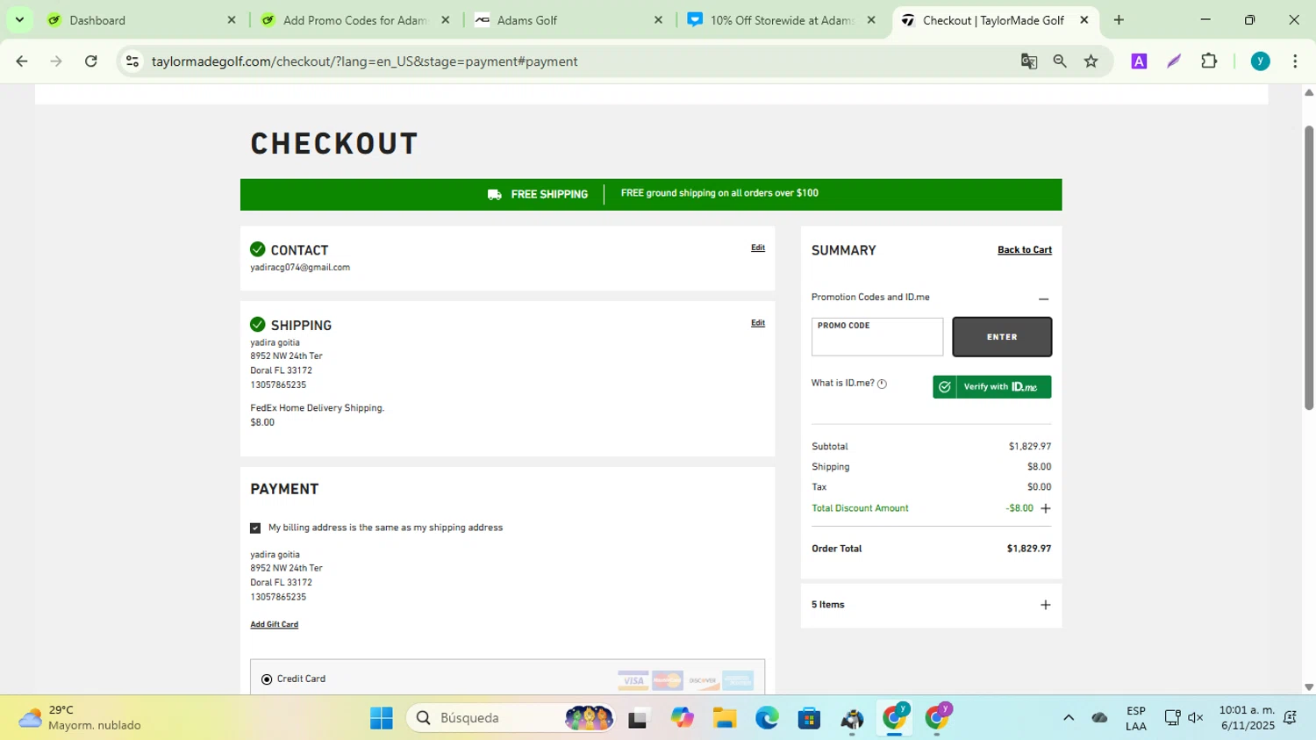1316x740 pixels.
Task: Click the Contact green checkmark icon
Action: (258, 249)
